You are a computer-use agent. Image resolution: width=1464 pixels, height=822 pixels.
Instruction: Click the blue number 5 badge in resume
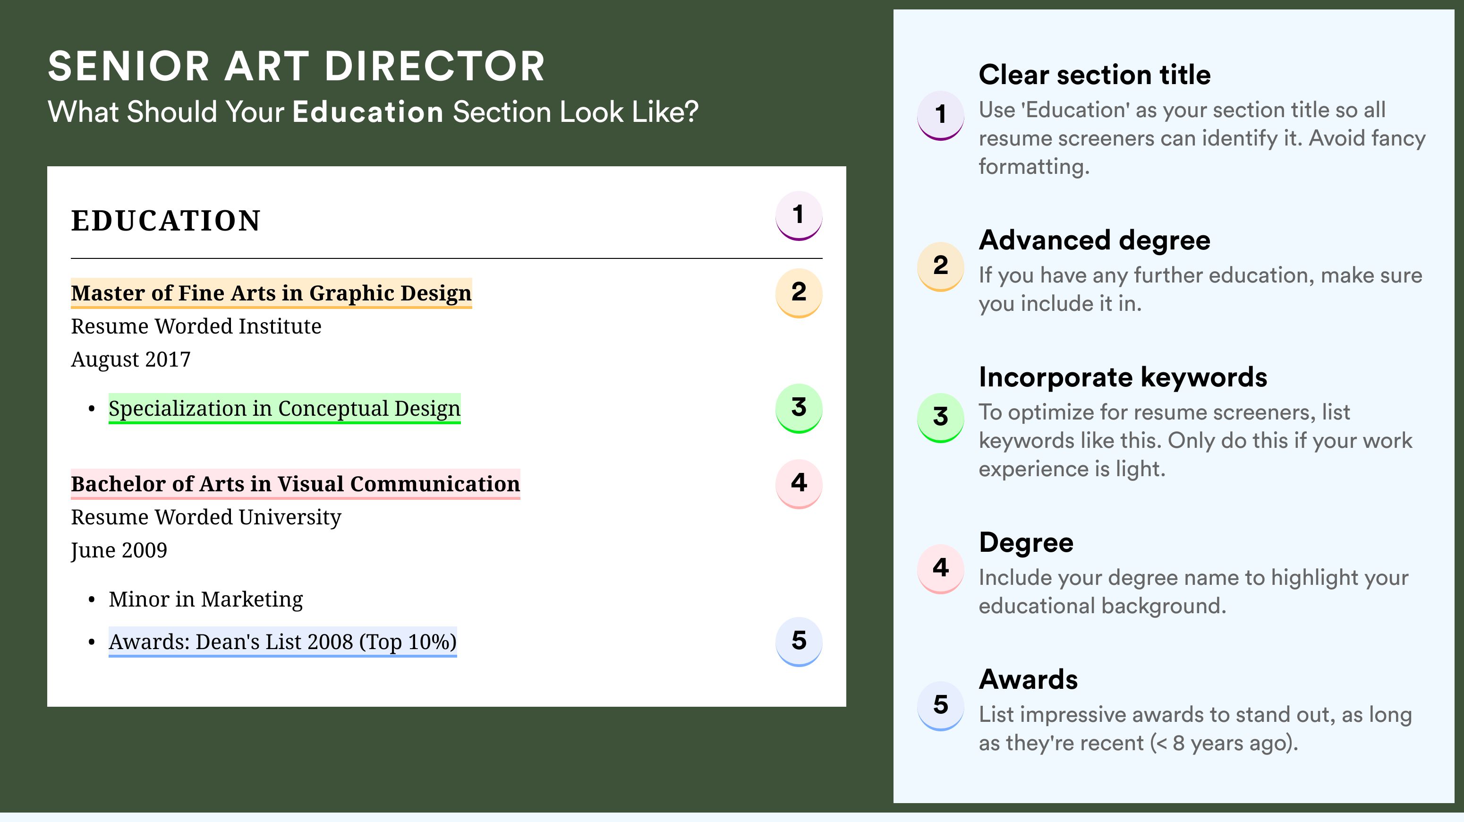[x=799, y=641]
